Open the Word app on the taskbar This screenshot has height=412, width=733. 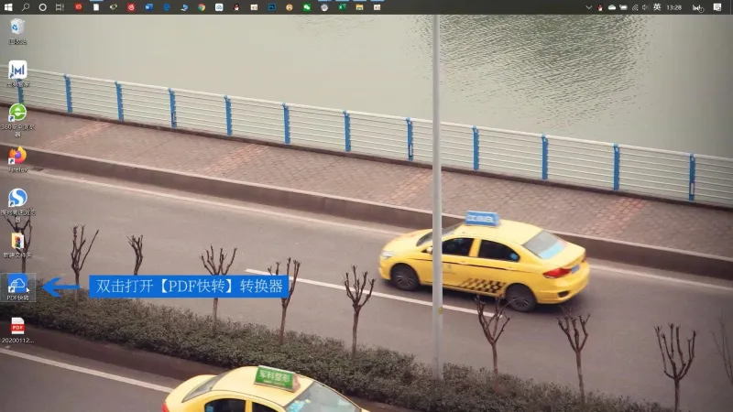tap(148, 7)
